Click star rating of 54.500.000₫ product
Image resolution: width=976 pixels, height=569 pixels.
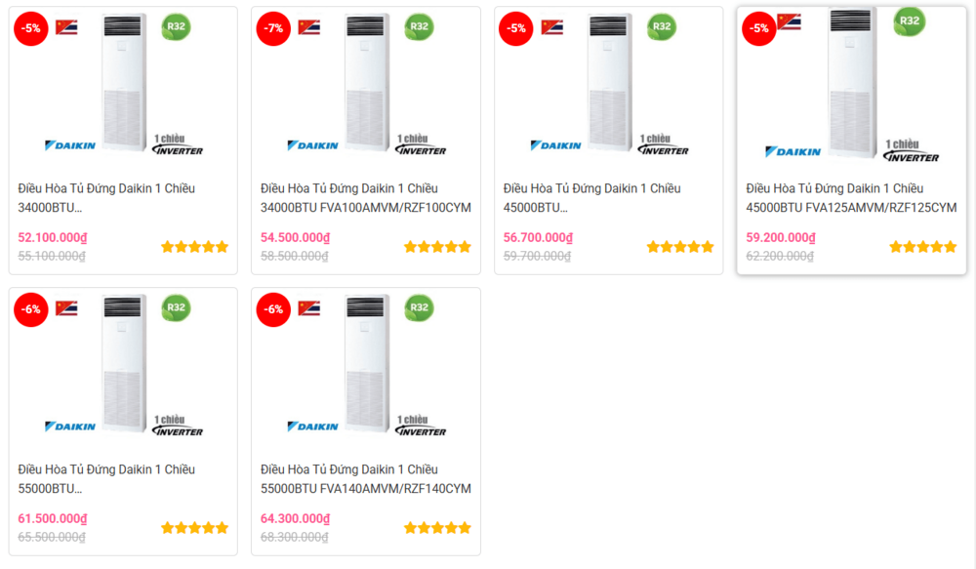click(437, 247)
